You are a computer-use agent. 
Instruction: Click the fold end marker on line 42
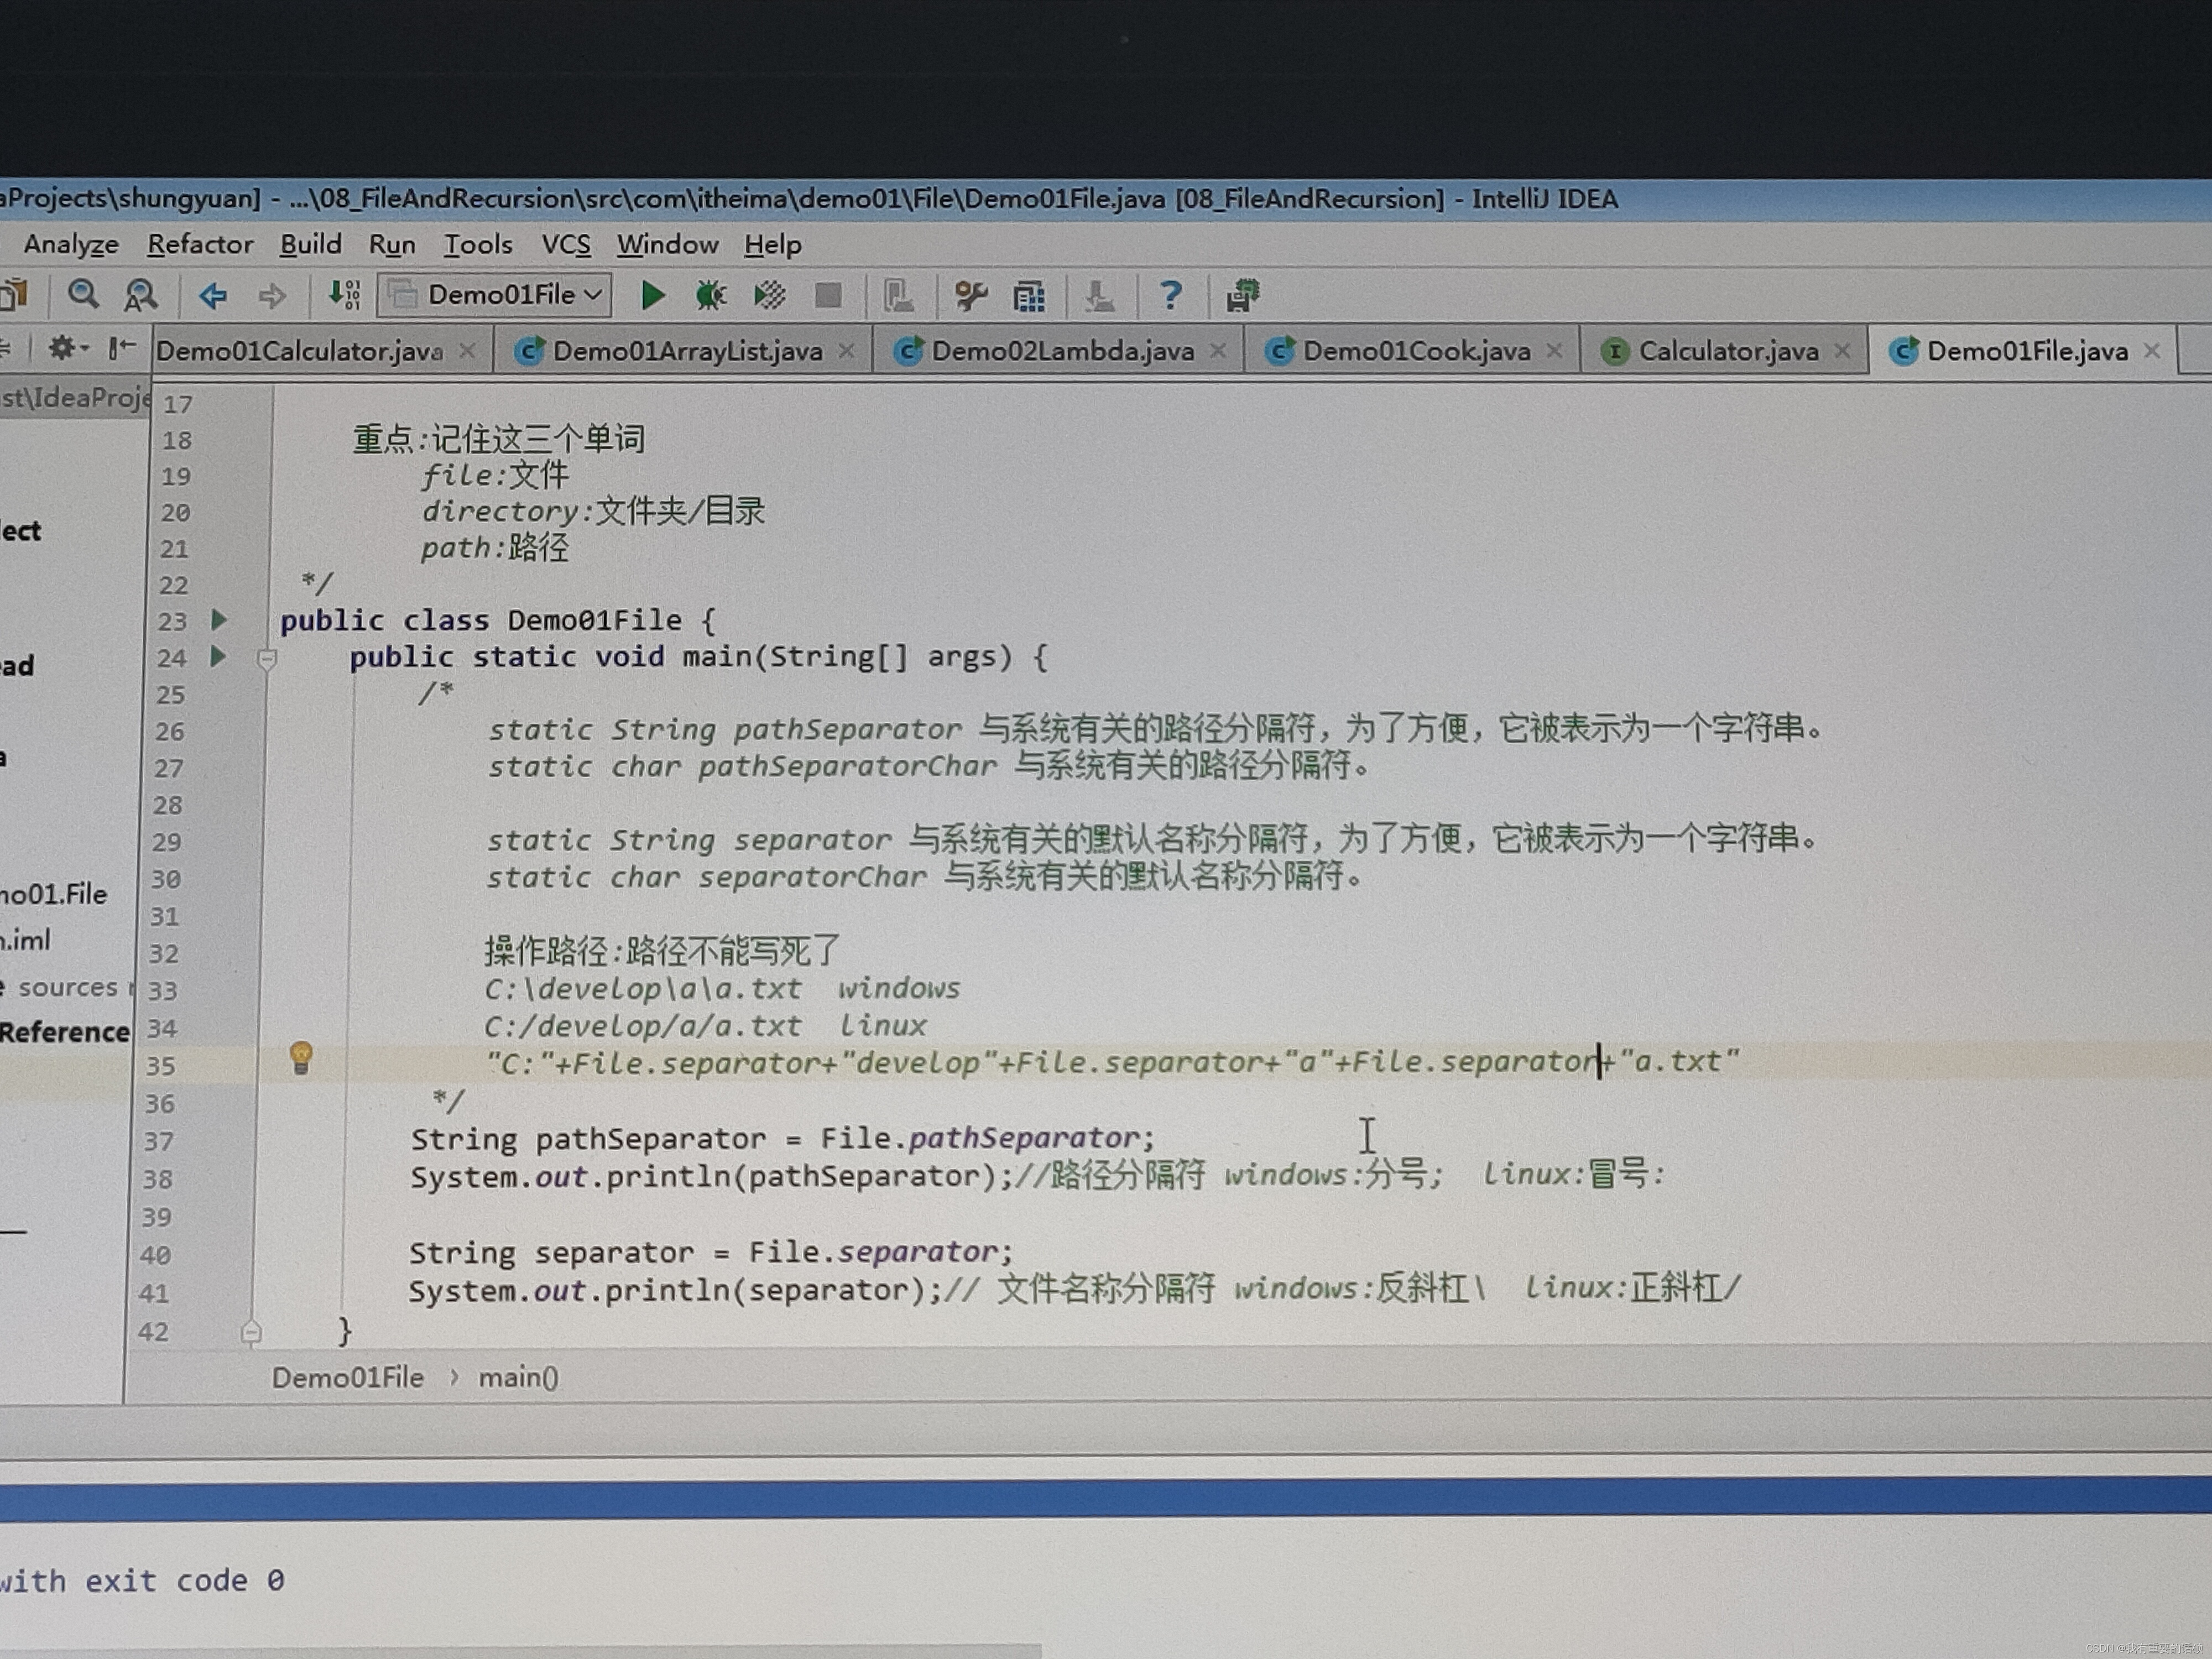click(x=251, y=1332)
